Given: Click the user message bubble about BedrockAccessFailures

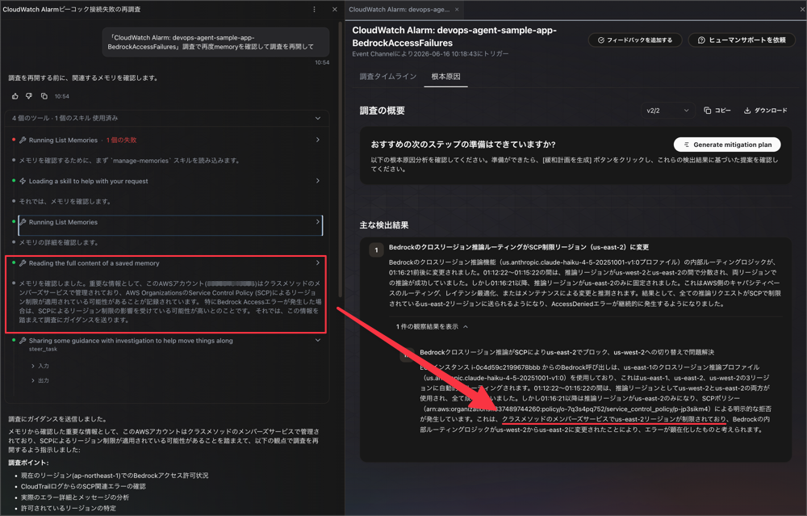Looking at the screenshot, I should [215, 42].
